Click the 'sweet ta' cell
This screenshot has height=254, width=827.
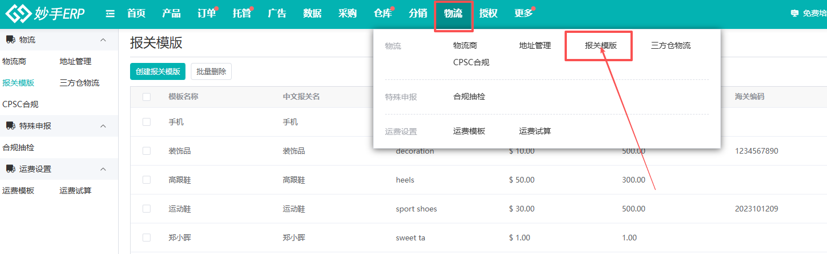click(411, 238)
